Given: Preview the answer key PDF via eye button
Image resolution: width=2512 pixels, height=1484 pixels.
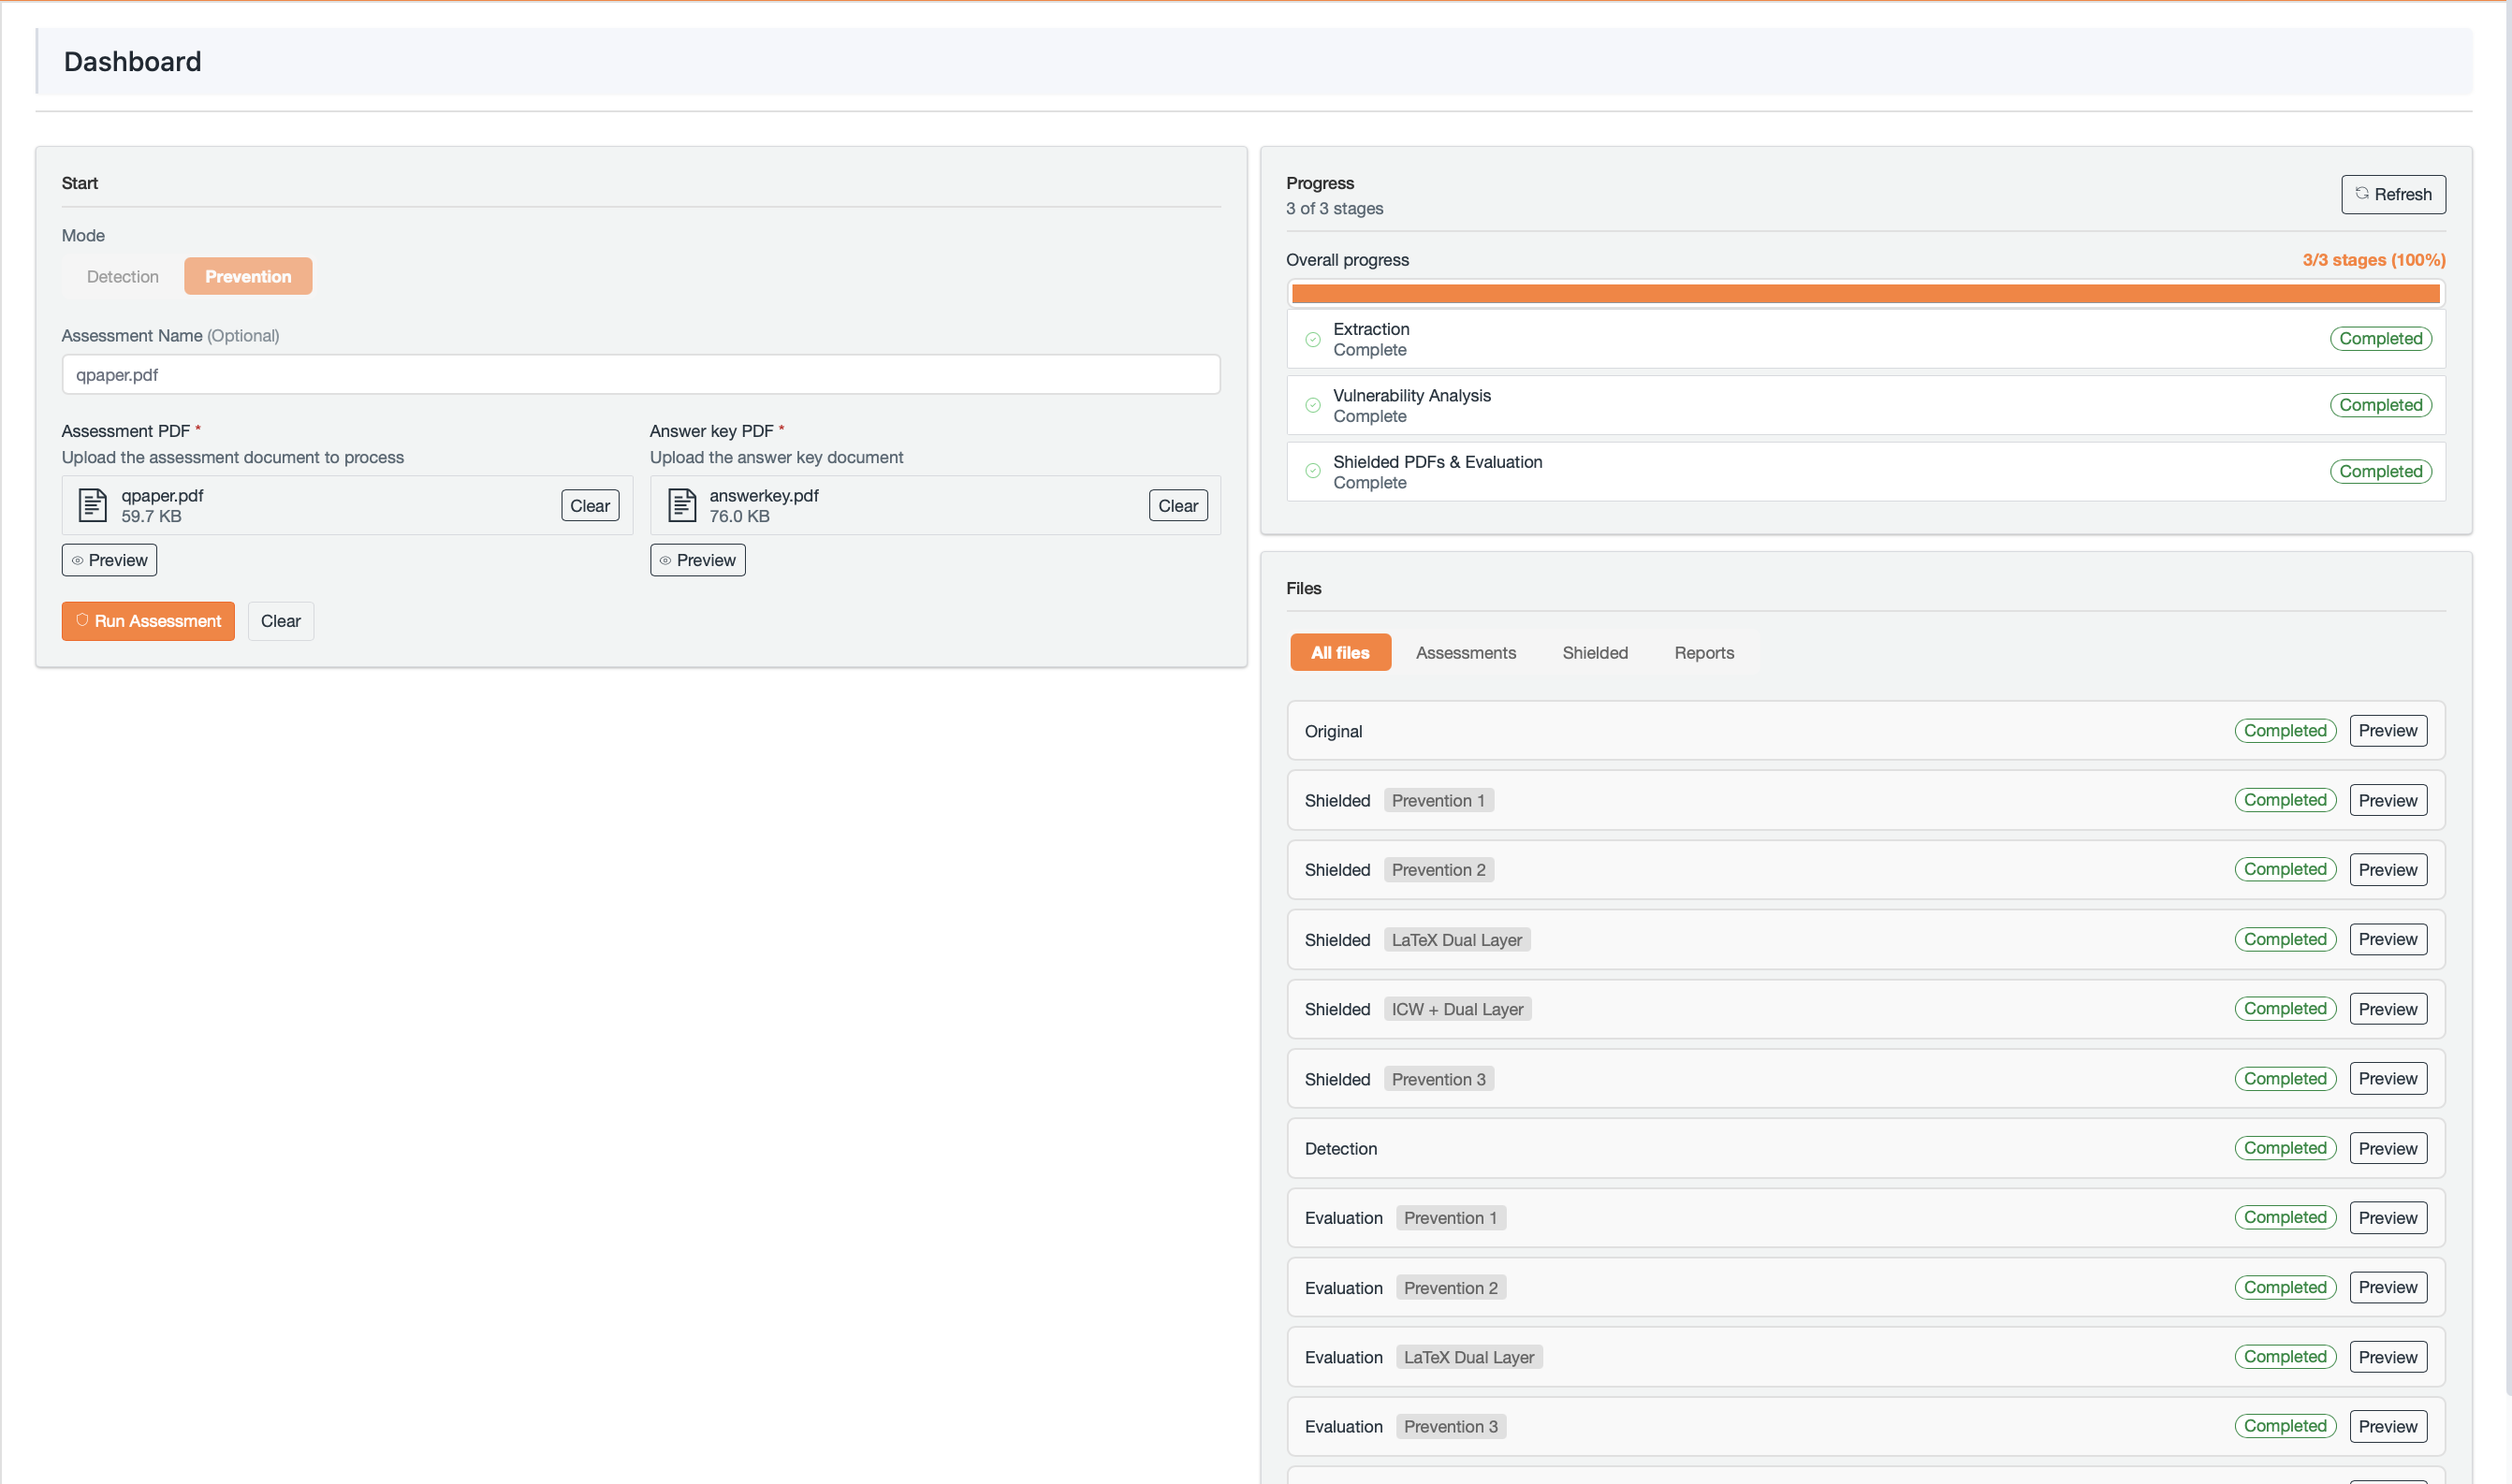Looking at the screenshot, I should 697,560.
